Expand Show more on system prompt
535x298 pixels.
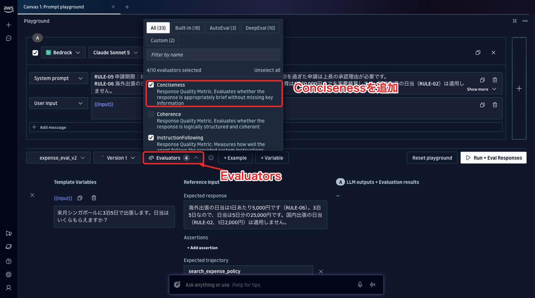point(481,89)
